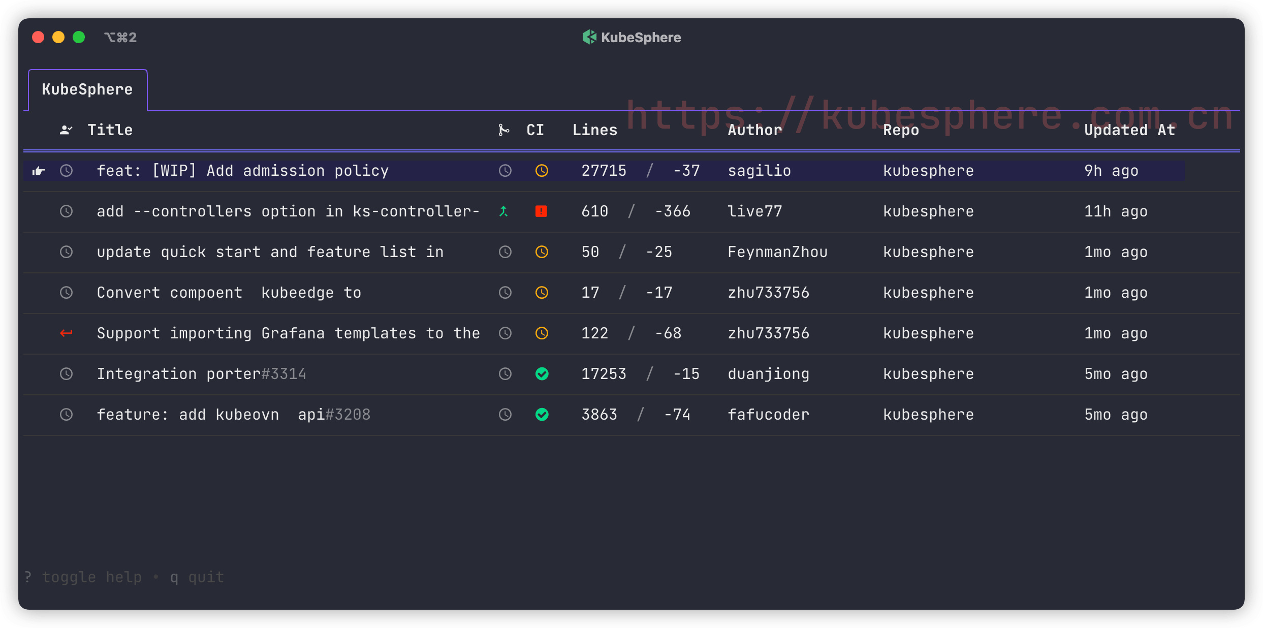Viewport: 1263px width, 628px height.
Task: Click the 'q quit' hint in the footer
Action: [197, 577]
